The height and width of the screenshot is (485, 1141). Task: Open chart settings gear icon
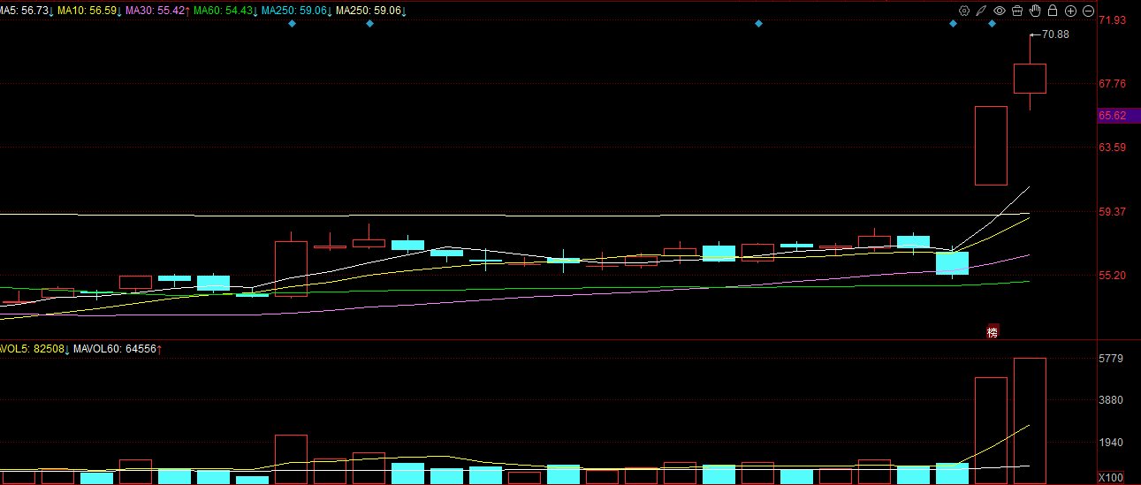click(x=964, y=11)
